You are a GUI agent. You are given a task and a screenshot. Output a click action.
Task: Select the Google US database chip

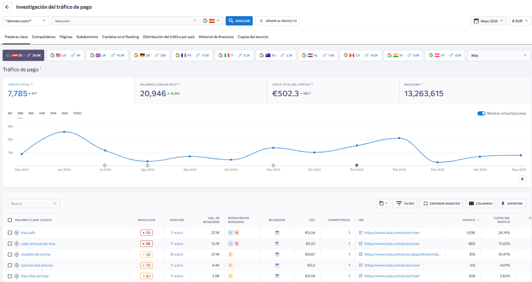click(x=65, y=56)
